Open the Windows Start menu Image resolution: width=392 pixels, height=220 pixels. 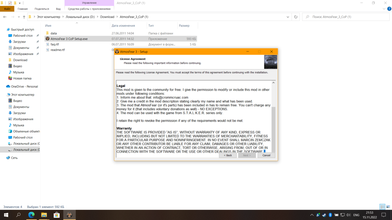pos(6,215)
